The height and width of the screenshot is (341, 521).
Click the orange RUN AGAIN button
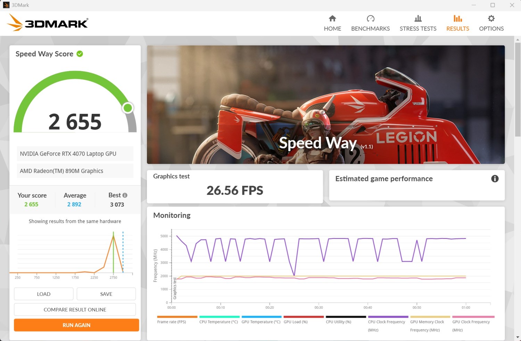76,325
